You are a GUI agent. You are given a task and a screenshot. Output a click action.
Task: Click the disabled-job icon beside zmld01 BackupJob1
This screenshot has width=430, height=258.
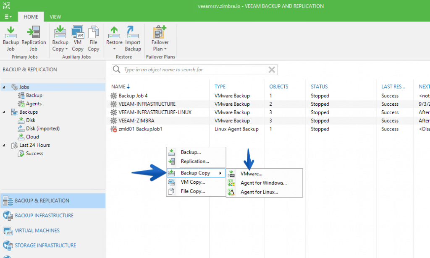113,129
